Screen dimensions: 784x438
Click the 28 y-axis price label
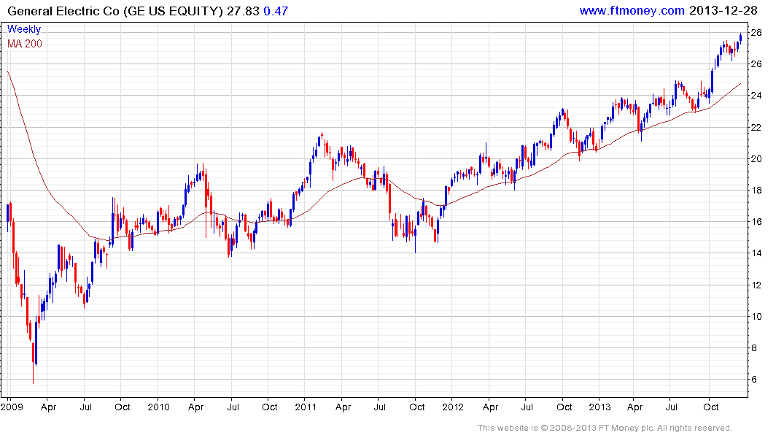tap(756, 33)
